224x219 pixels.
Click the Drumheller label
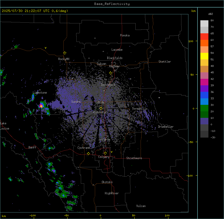(x=166, y=127)
